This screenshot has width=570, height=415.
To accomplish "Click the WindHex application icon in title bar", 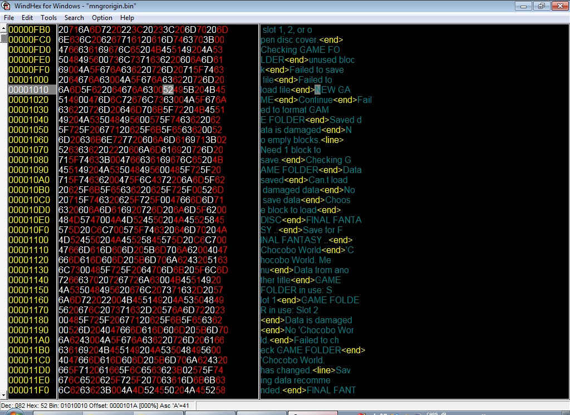I will click(6, 6).
